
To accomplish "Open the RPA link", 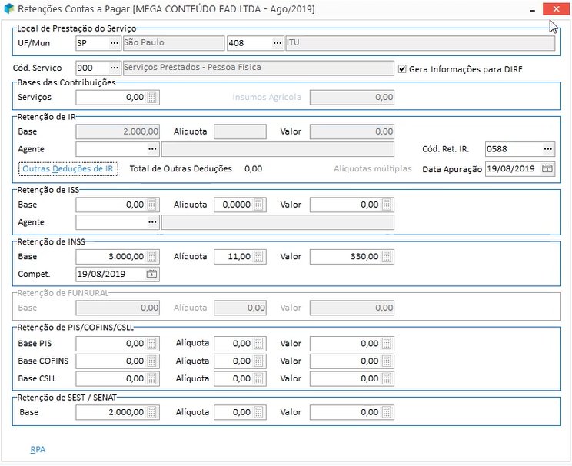I will click(x=38, y=449).
